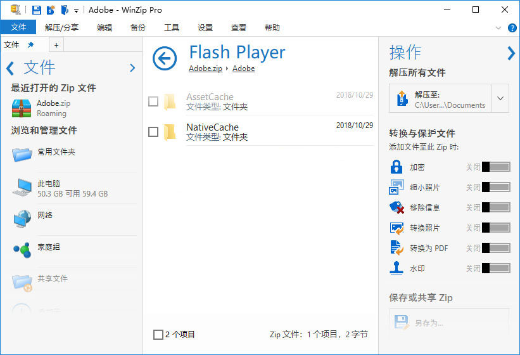Check the NativeCache checkbox
The image size is (520, 355).
point(153,132)
